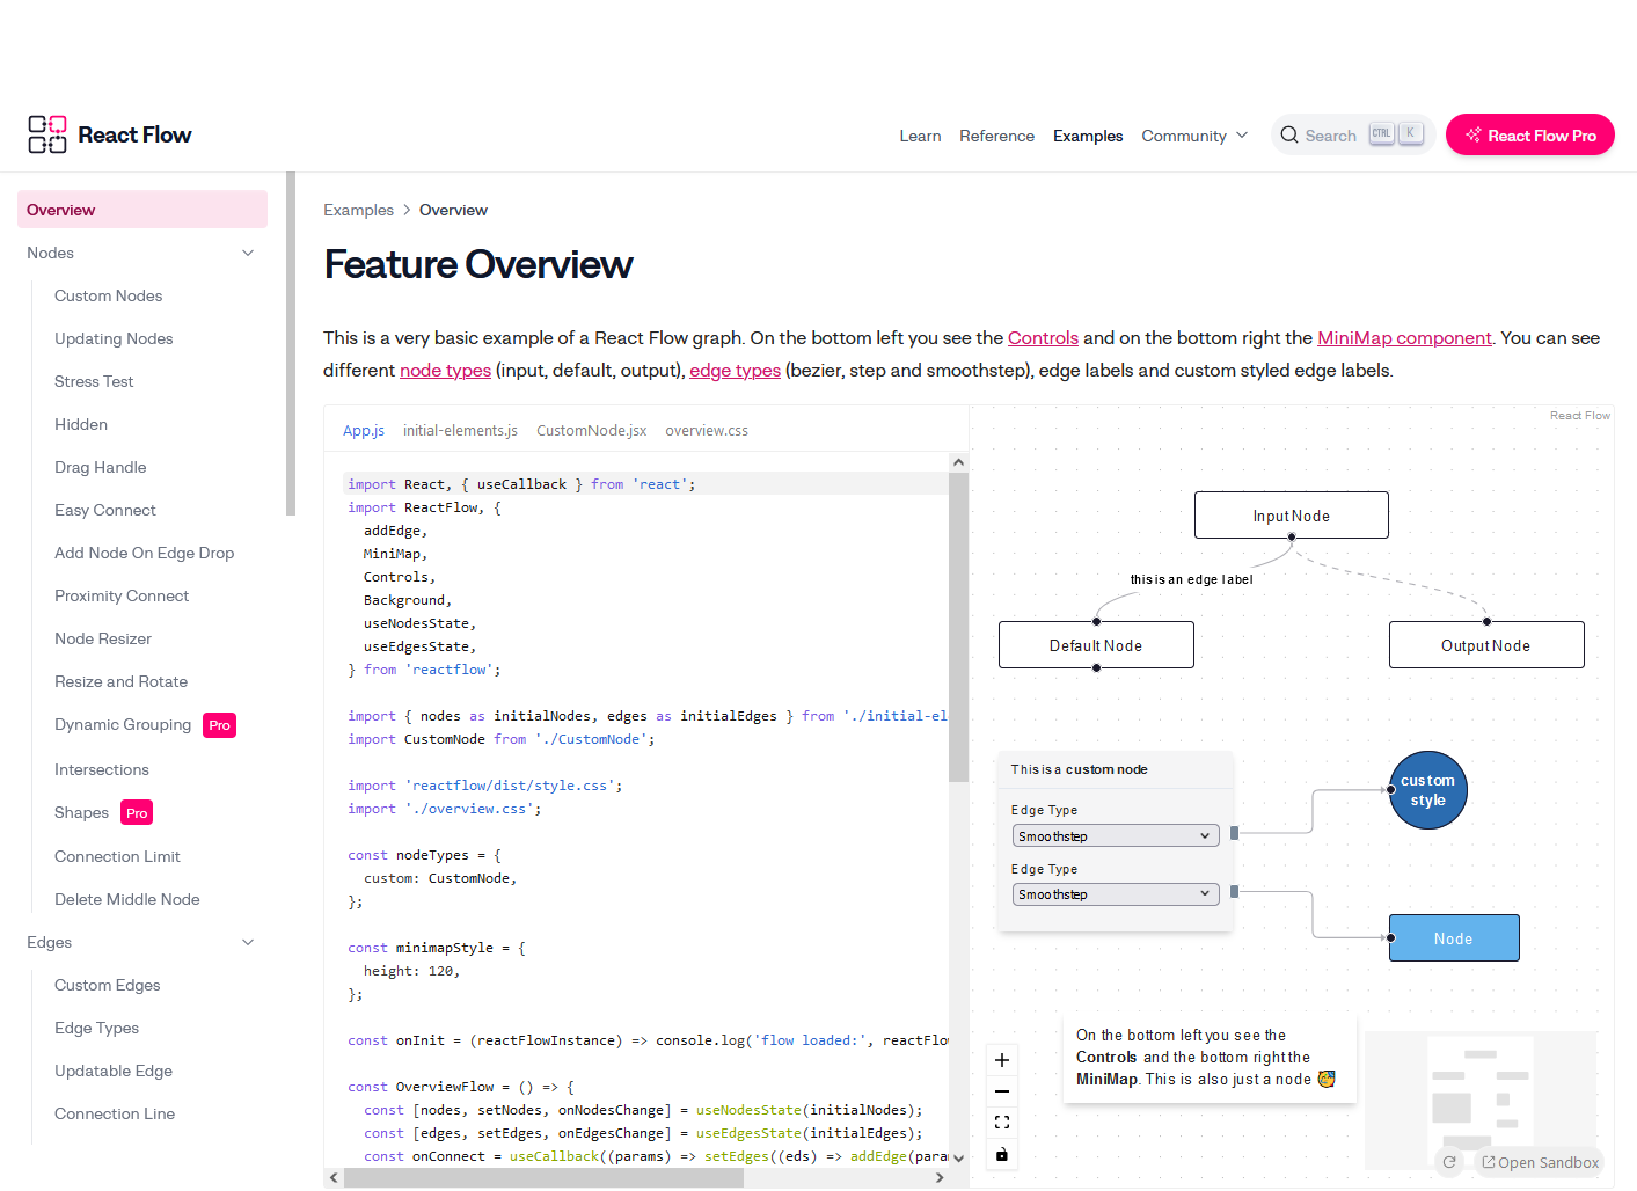Expand the Community menu
The height and width of the screenshot is (1191, 1637).
pos(1194,136)
